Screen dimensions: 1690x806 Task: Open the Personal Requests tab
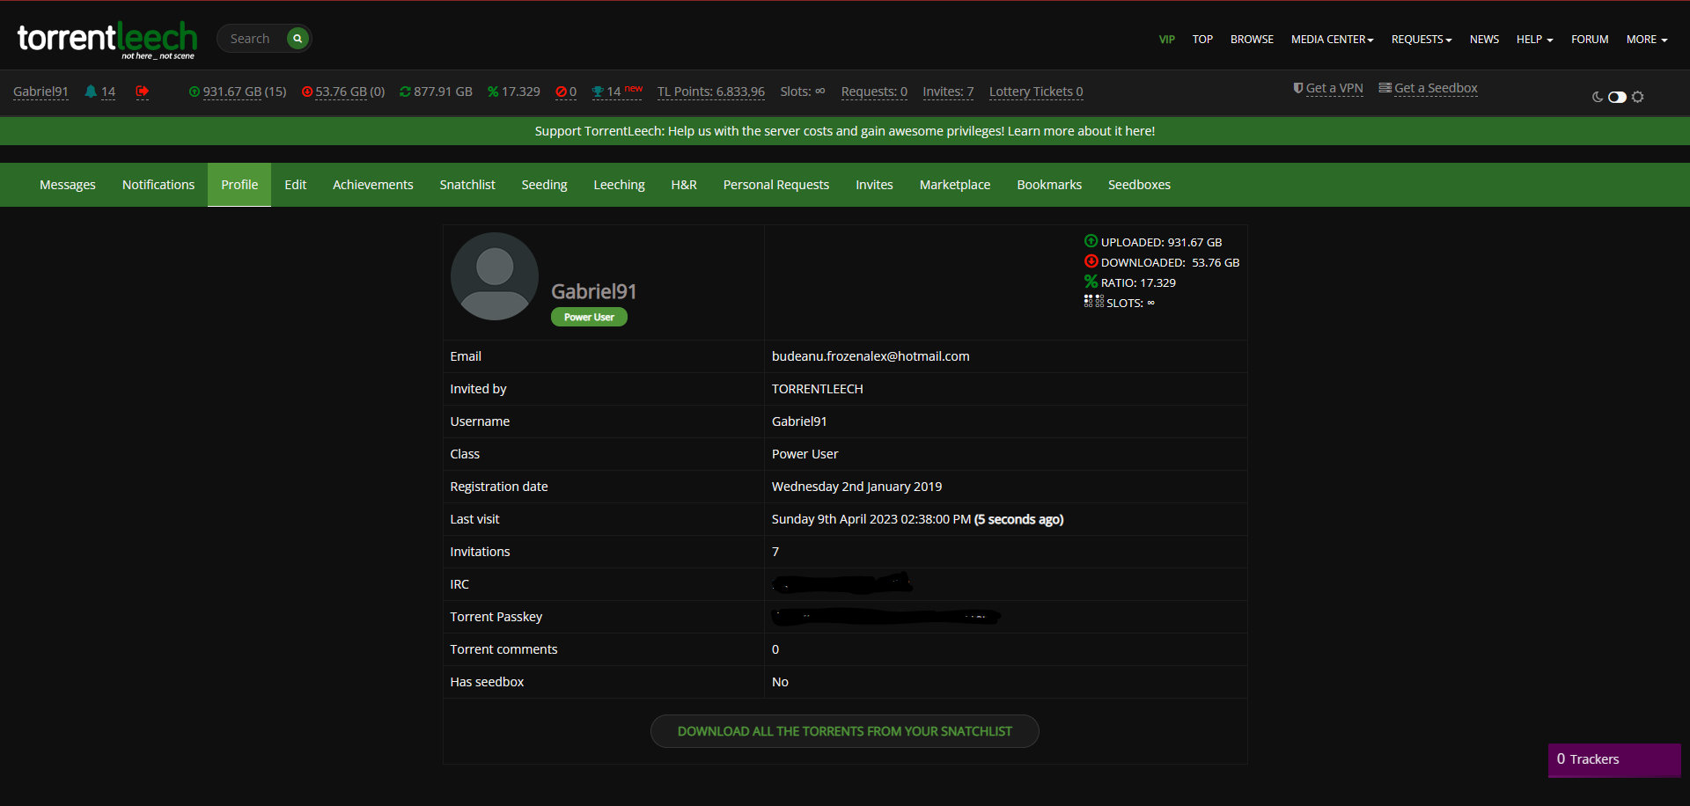pos(776,185)
